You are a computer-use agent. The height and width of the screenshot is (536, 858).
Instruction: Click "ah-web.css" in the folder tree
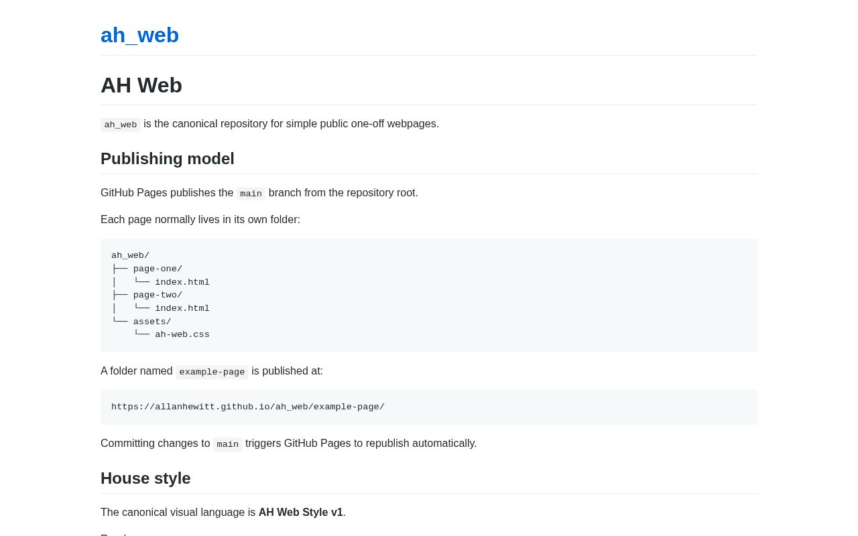[x=182, y=334]
